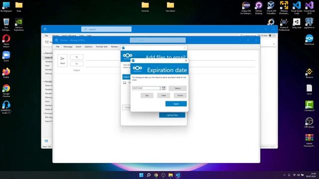The height and width of the screenshot is (179, 319).
Task: Open the Options ribbon tab
Action: tap(89, 47)
